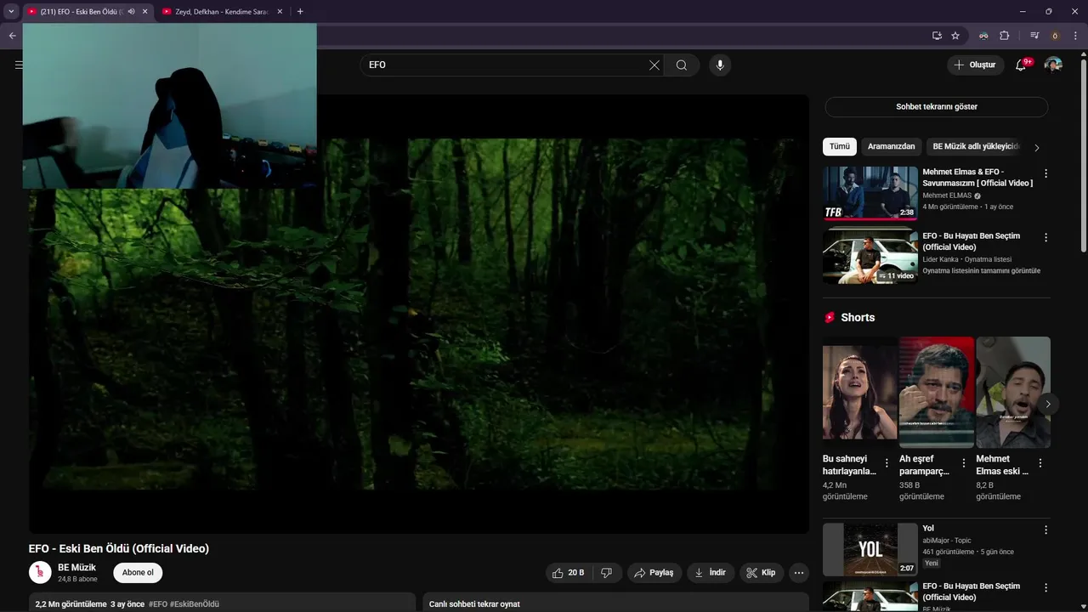Go back with the browser back arrow
1088x612 pixels.
(x=12, y=36)
